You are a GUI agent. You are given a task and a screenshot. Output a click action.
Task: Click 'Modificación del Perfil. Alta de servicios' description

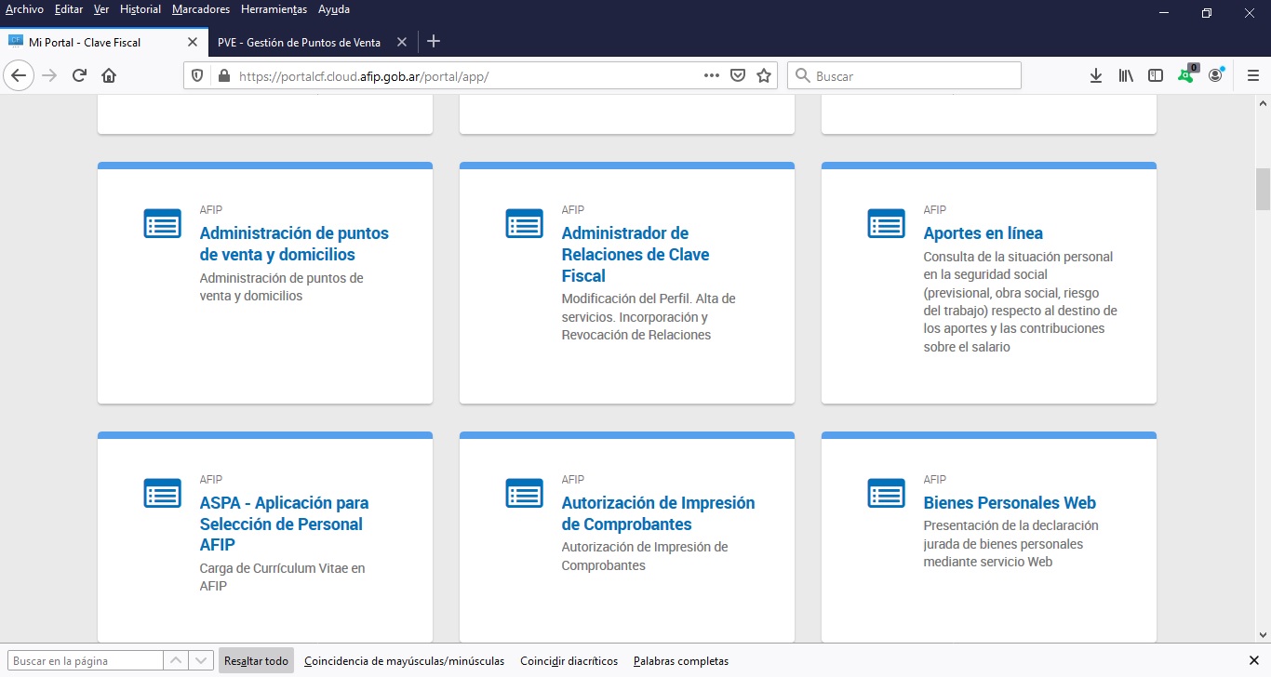tap(649, 317)
